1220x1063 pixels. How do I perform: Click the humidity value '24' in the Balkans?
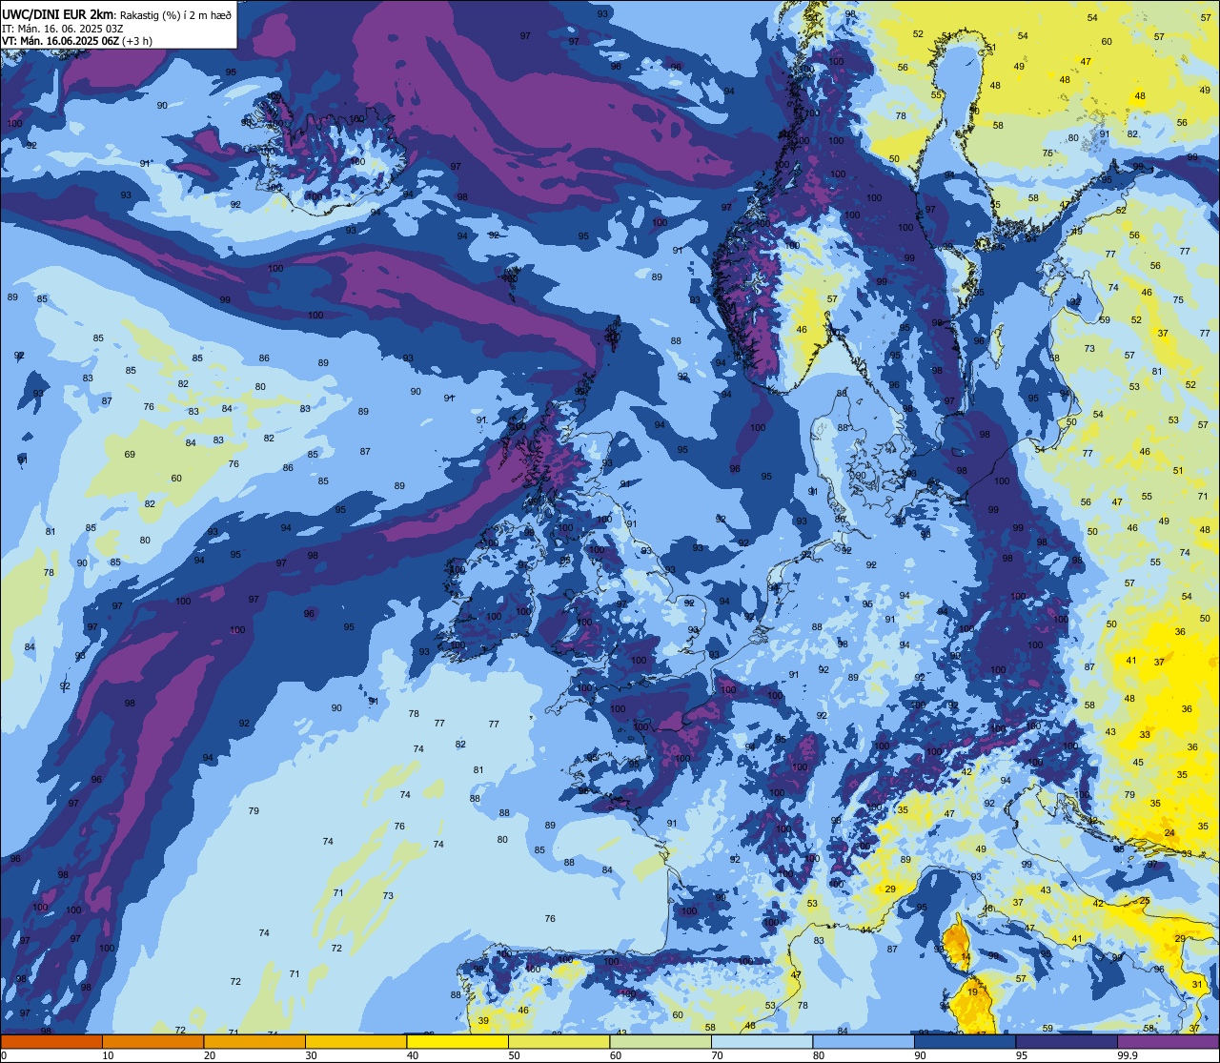tap(1169, 832)
